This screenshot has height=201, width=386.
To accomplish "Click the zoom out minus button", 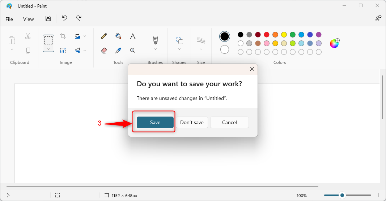I will (317, 195).
